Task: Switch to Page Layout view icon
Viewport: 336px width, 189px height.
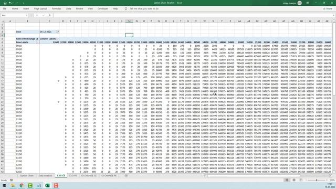Action: click(x=294, y=180)
